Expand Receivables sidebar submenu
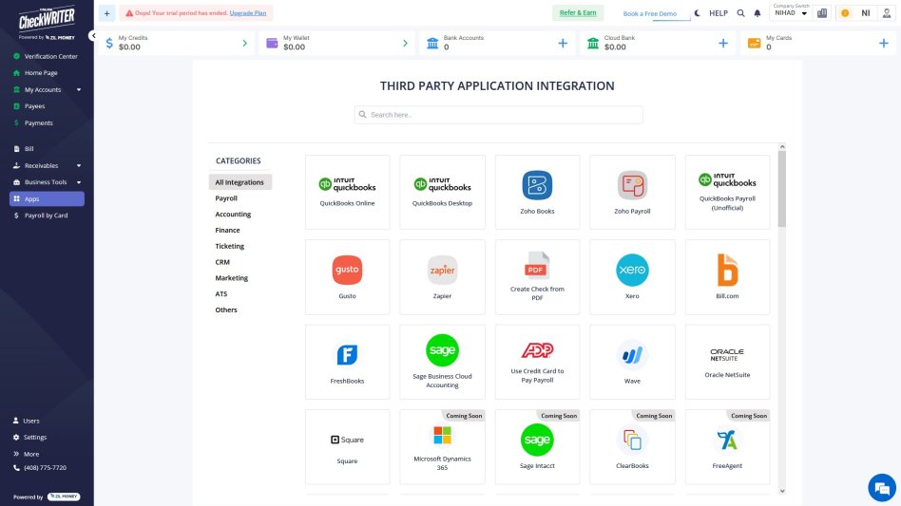Viewport: 901px width, 506px height. [79, 166]
